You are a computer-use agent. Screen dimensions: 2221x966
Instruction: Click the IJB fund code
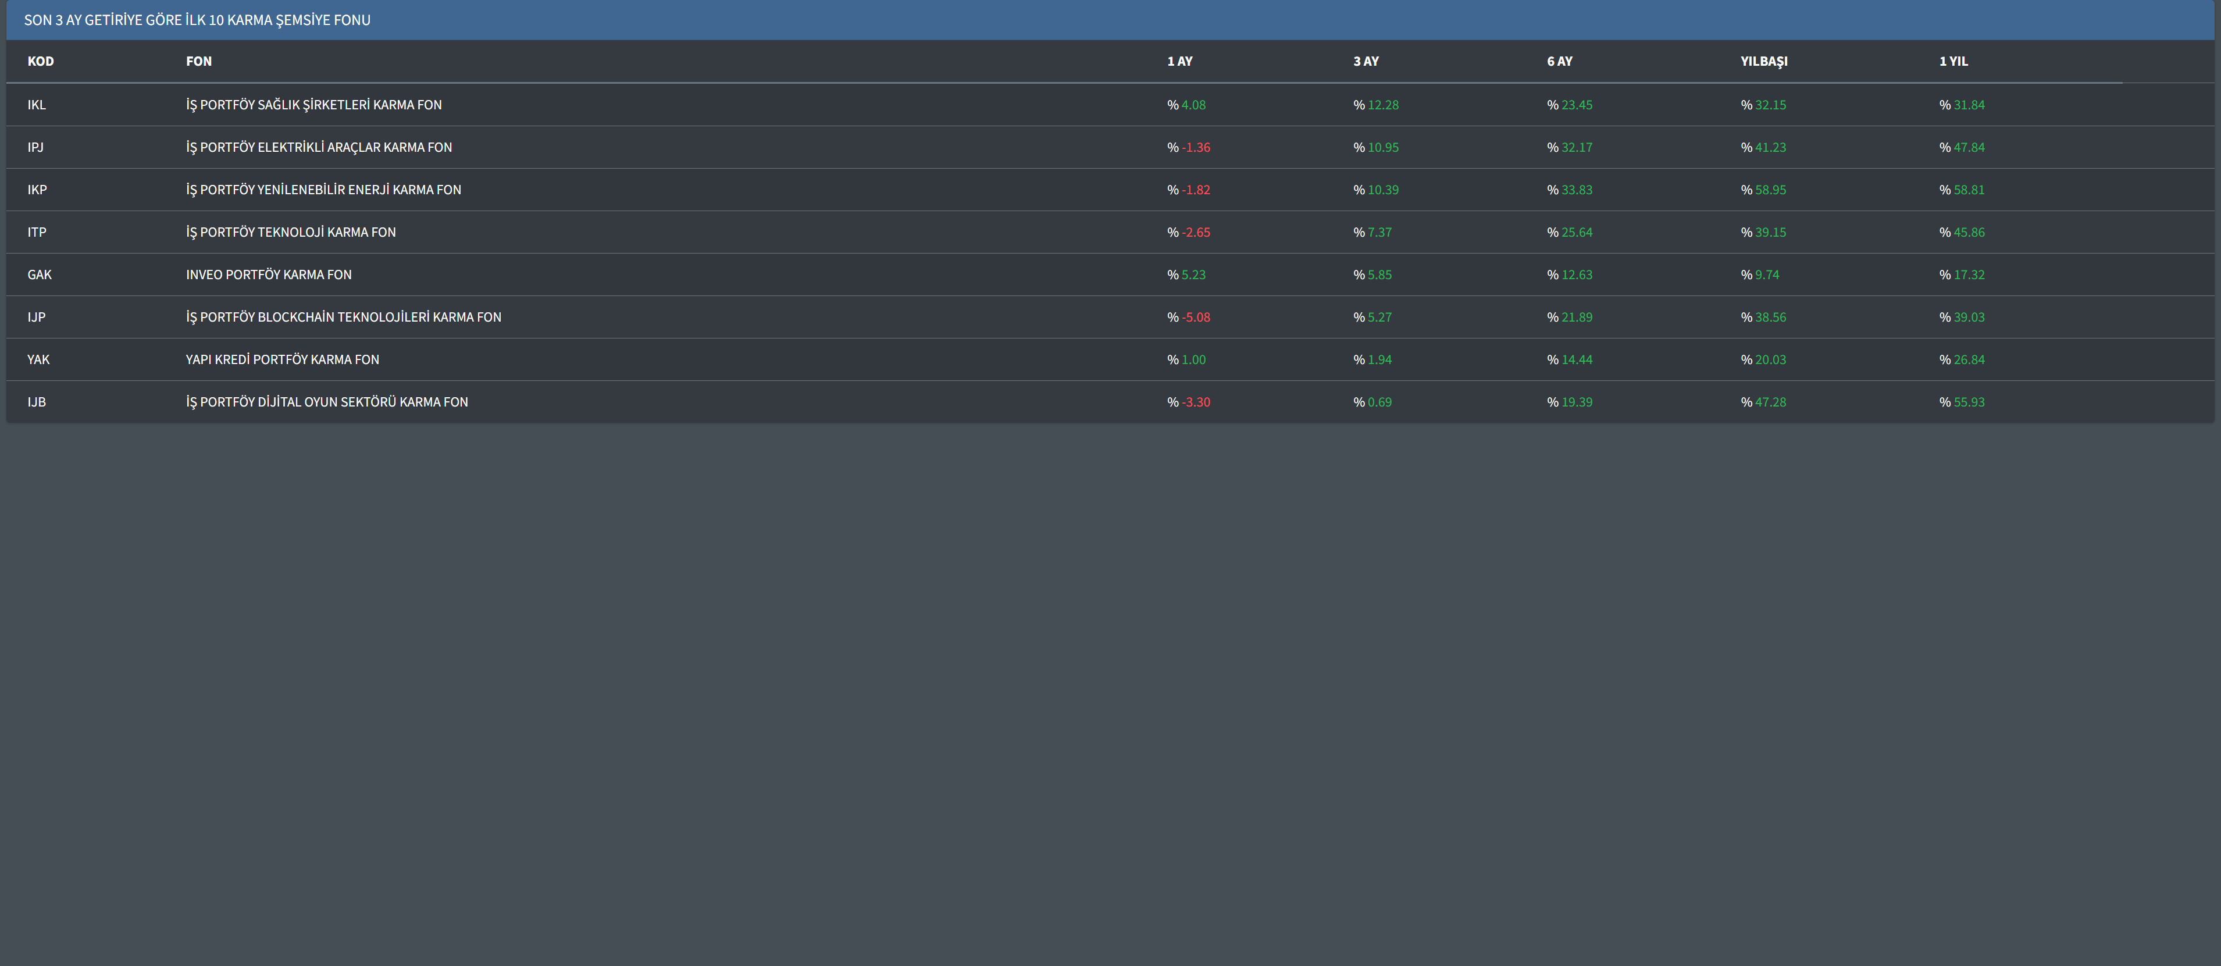tap(36, 401)
